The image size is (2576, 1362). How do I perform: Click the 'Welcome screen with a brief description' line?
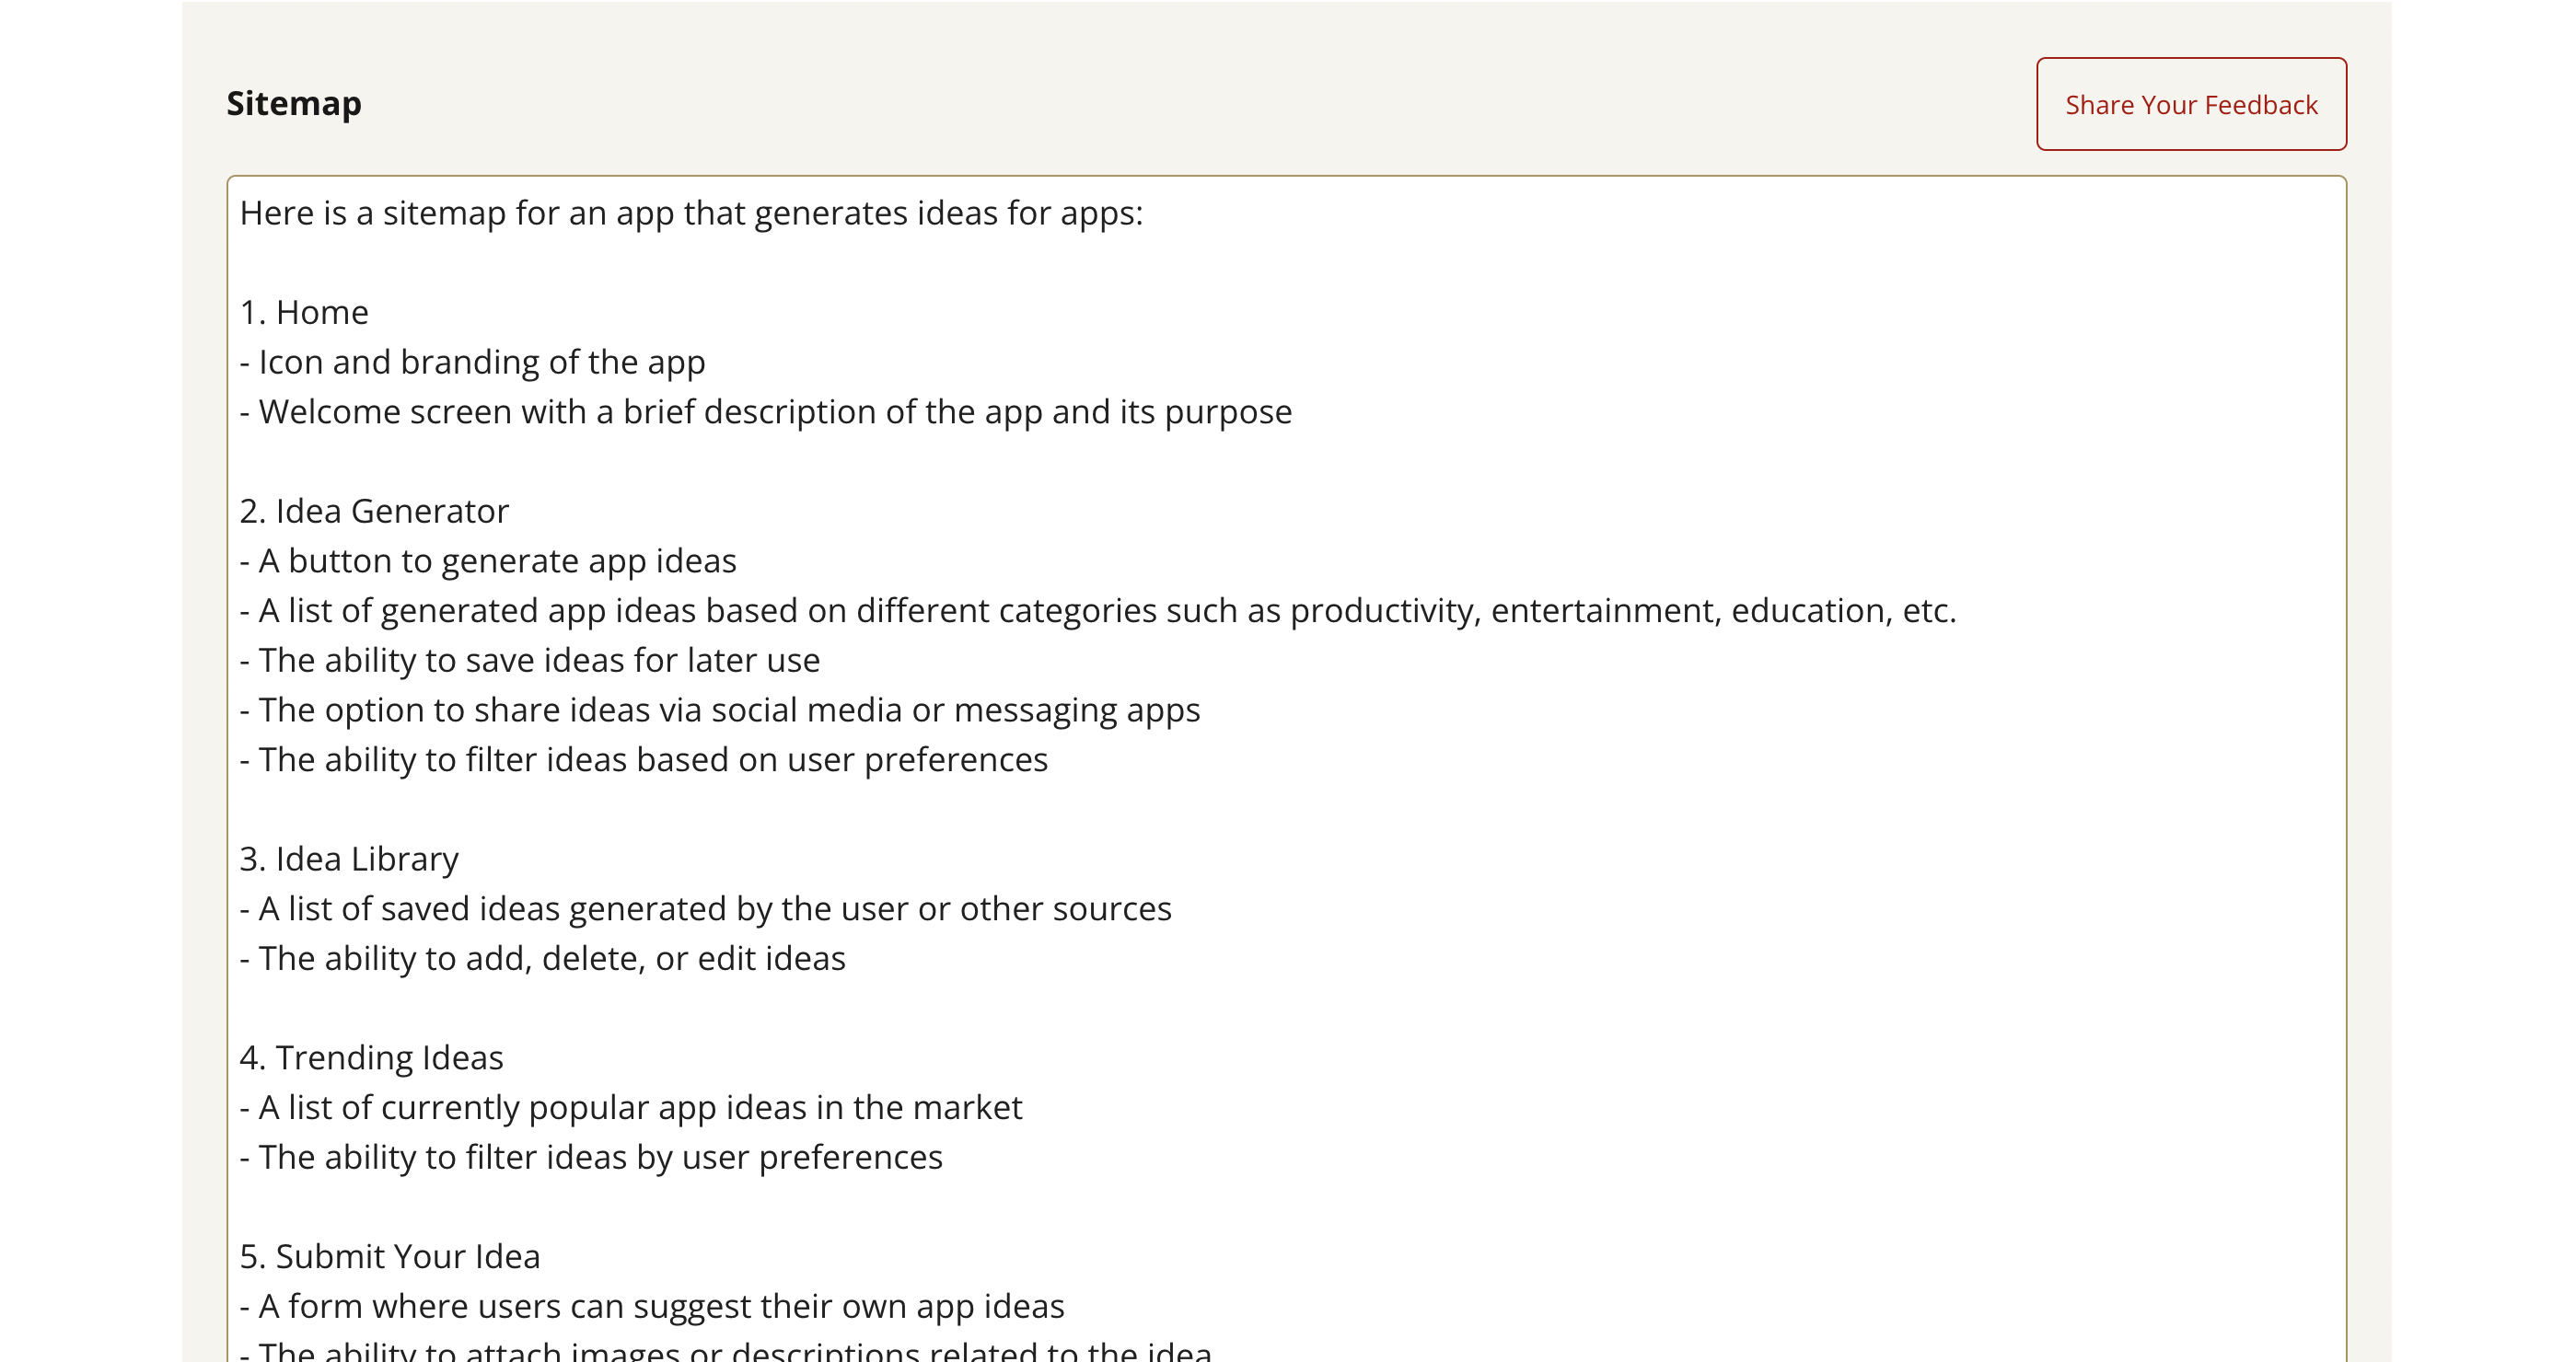pos(765,411)
